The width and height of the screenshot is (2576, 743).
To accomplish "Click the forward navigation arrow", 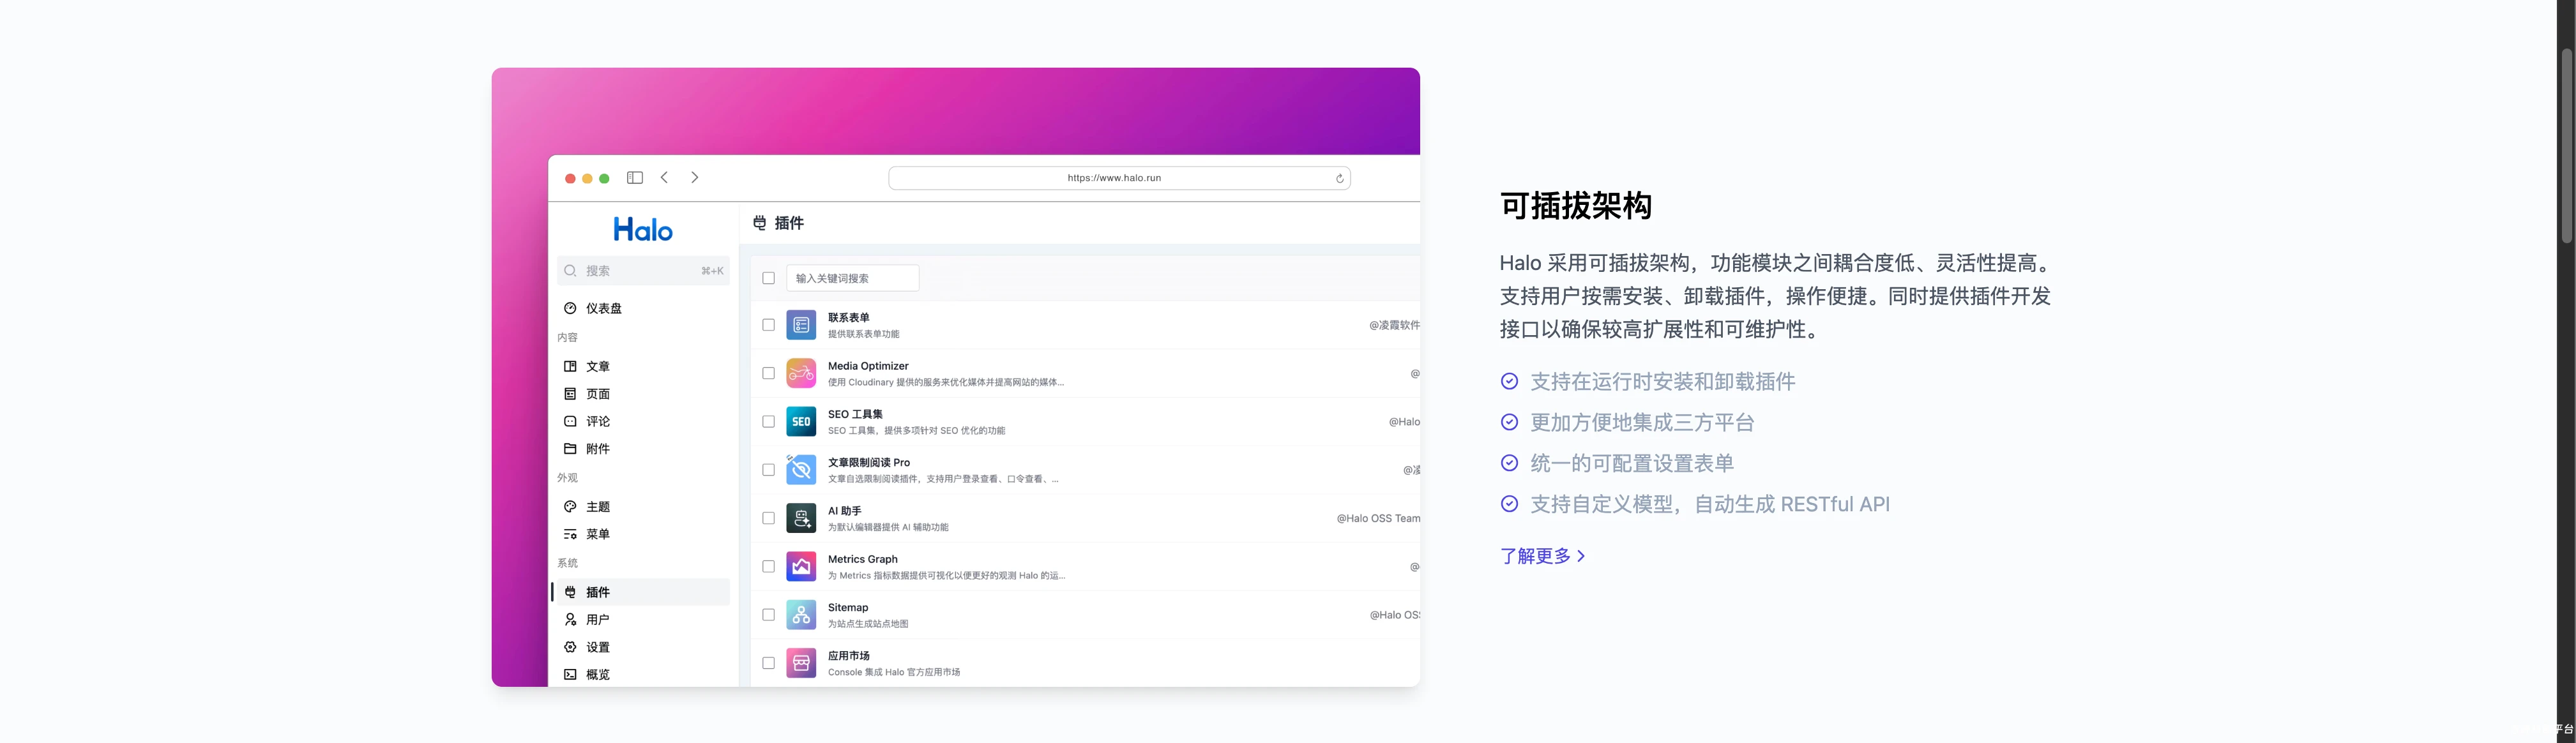I will (x=695, y=177).
